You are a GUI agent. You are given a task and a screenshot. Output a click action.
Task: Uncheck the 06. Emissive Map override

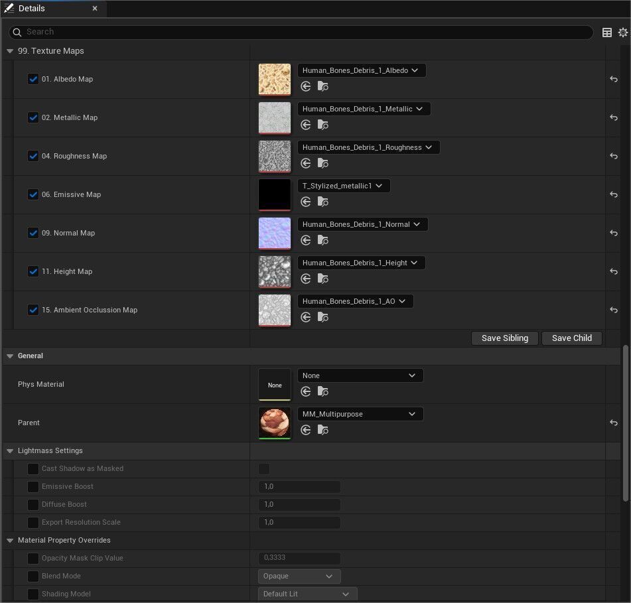[33, 194]
